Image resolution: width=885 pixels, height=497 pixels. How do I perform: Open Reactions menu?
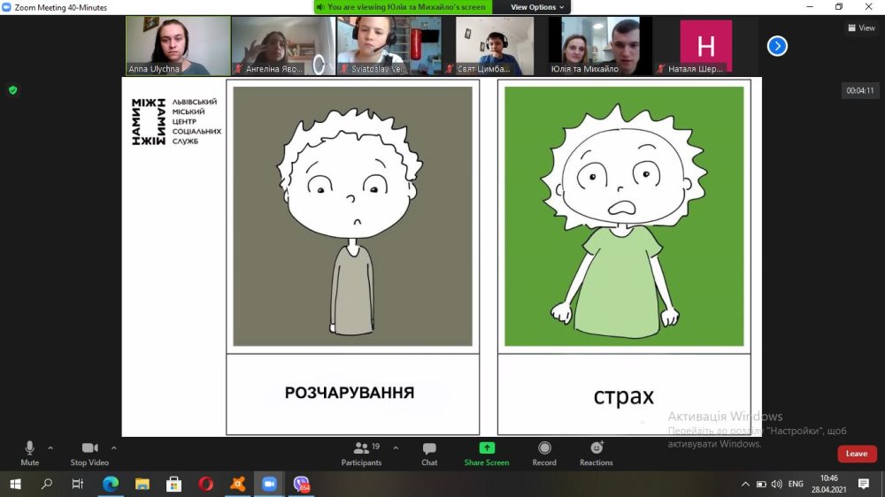596,454
